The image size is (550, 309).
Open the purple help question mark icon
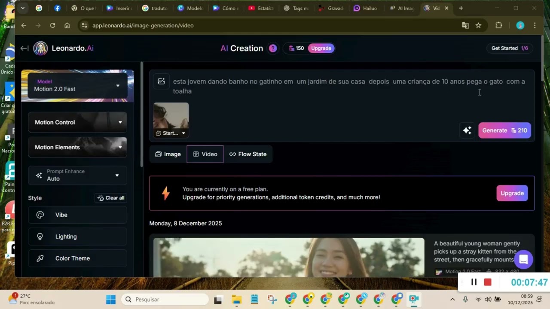point(273,48)
